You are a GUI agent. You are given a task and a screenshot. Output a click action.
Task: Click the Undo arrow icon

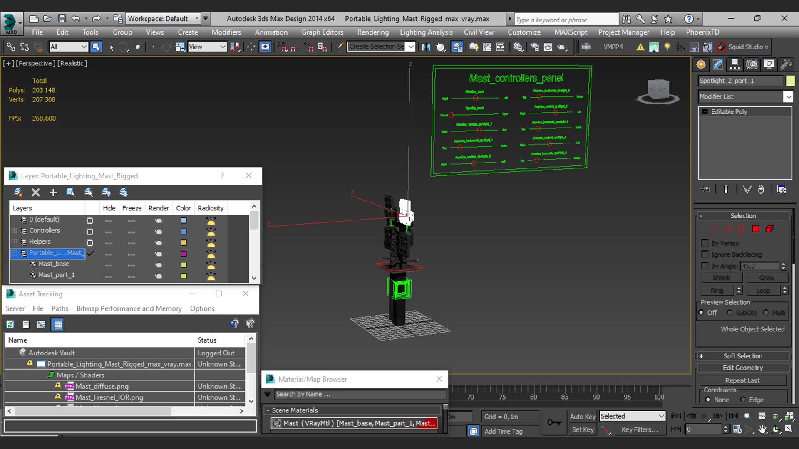[76, 19]
